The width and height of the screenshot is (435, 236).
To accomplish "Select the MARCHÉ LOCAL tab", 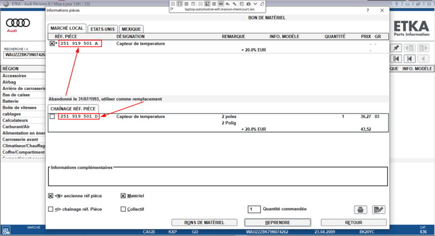I will [67, 29].
